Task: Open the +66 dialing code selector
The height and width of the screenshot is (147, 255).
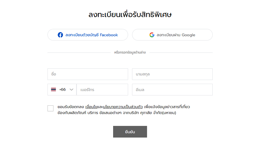Action: point(62,89)
